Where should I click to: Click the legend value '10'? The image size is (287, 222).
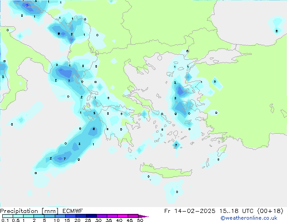click(57, 220)
